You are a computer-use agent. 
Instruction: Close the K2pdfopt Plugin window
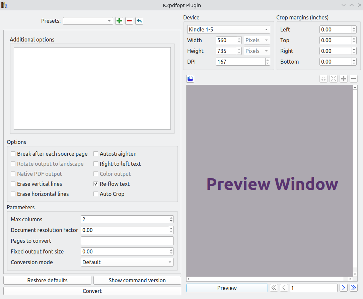tap(359, 5)
